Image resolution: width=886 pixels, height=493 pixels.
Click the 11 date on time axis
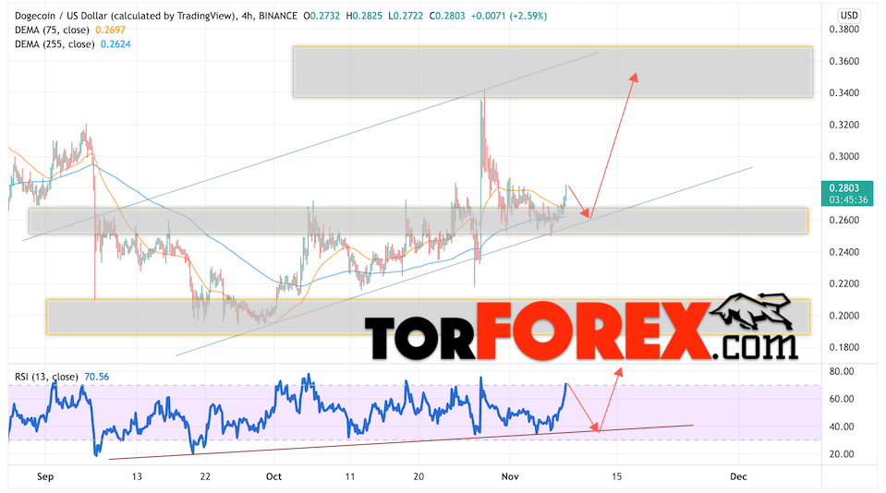point(350,476)
